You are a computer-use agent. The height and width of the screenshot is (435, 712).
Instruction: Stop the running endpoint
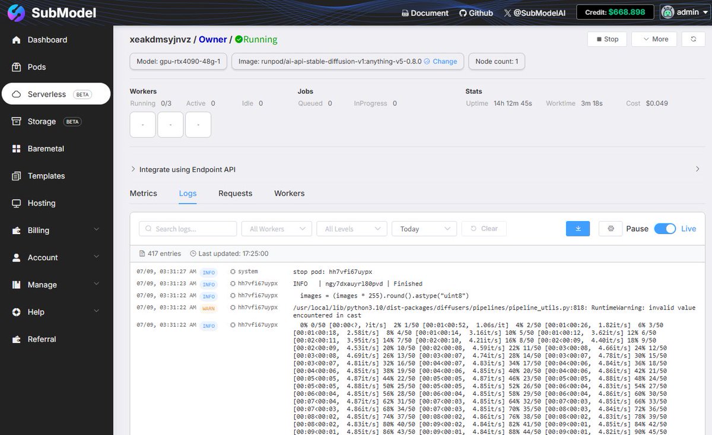tap(606, 39)
